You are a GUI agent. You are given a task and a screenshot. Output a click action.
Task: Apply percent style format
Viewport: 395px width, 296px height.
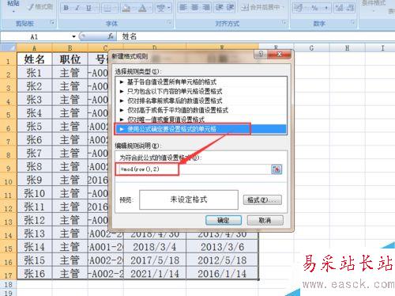pyautogui.click(x=314, y=8)
